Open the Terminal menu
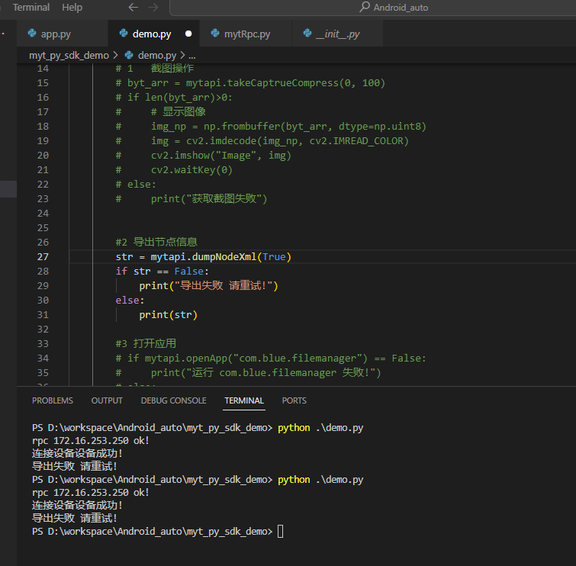Screen dimensions: 576x566 pos(31,8)
